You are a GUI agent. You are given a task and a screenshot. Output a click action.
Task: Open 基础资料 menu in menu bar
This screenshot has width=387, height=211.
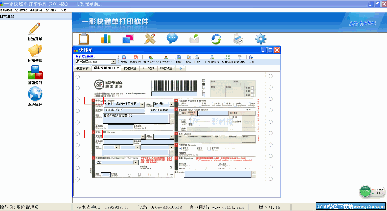[x=36, y=10]
